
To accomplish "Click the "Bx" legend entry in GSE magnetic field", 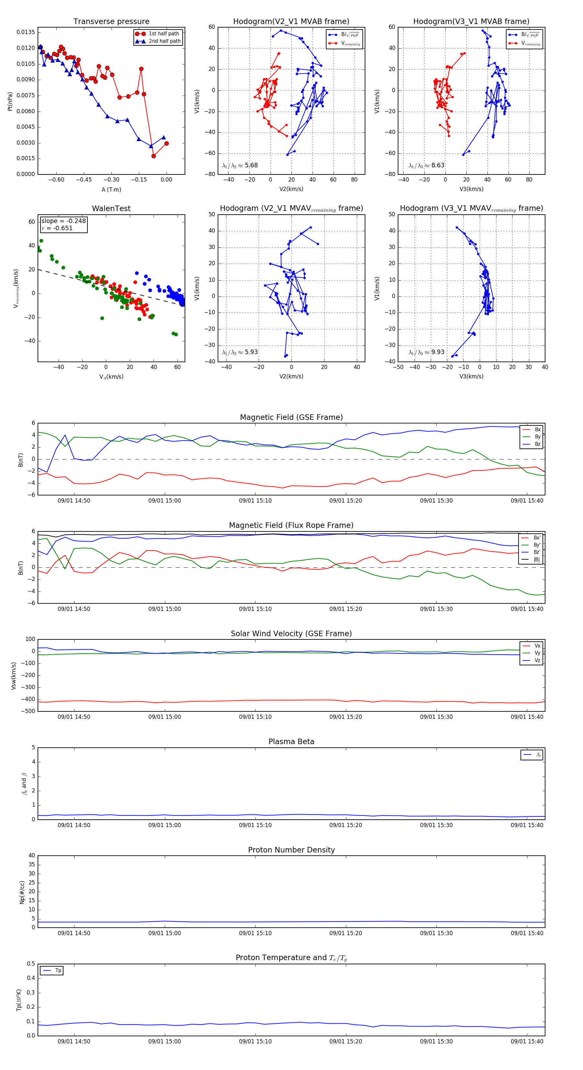I will [532, 430].
